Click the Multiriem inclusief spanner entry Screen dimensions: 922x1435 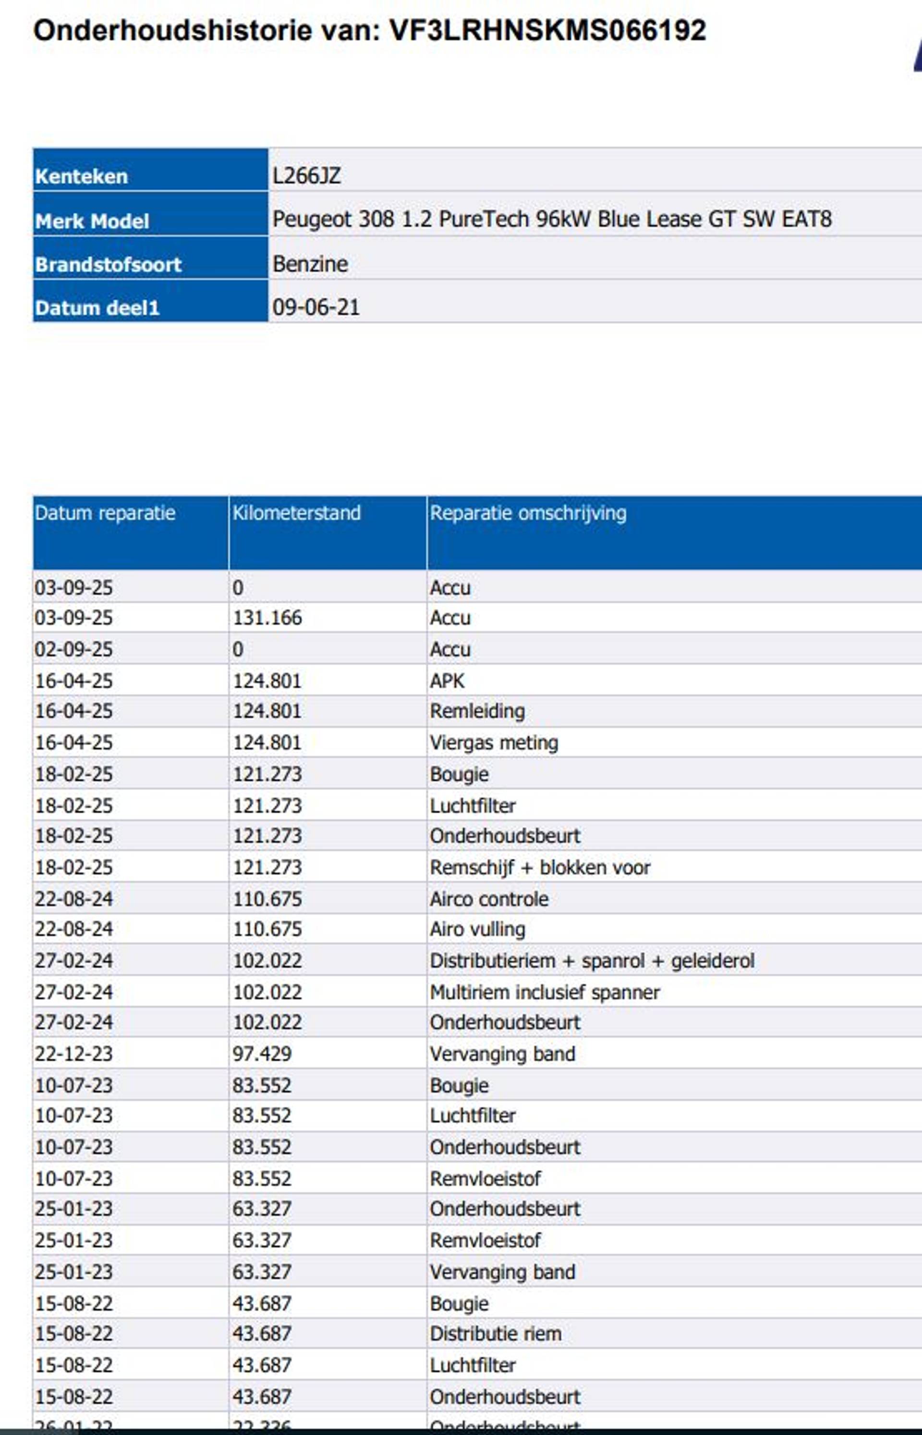pos(544,993)
